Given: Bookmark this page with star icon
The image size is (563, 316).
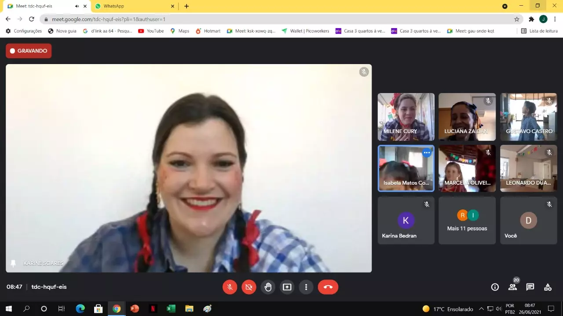Looking at the screenshot, I should pos(517,19).
